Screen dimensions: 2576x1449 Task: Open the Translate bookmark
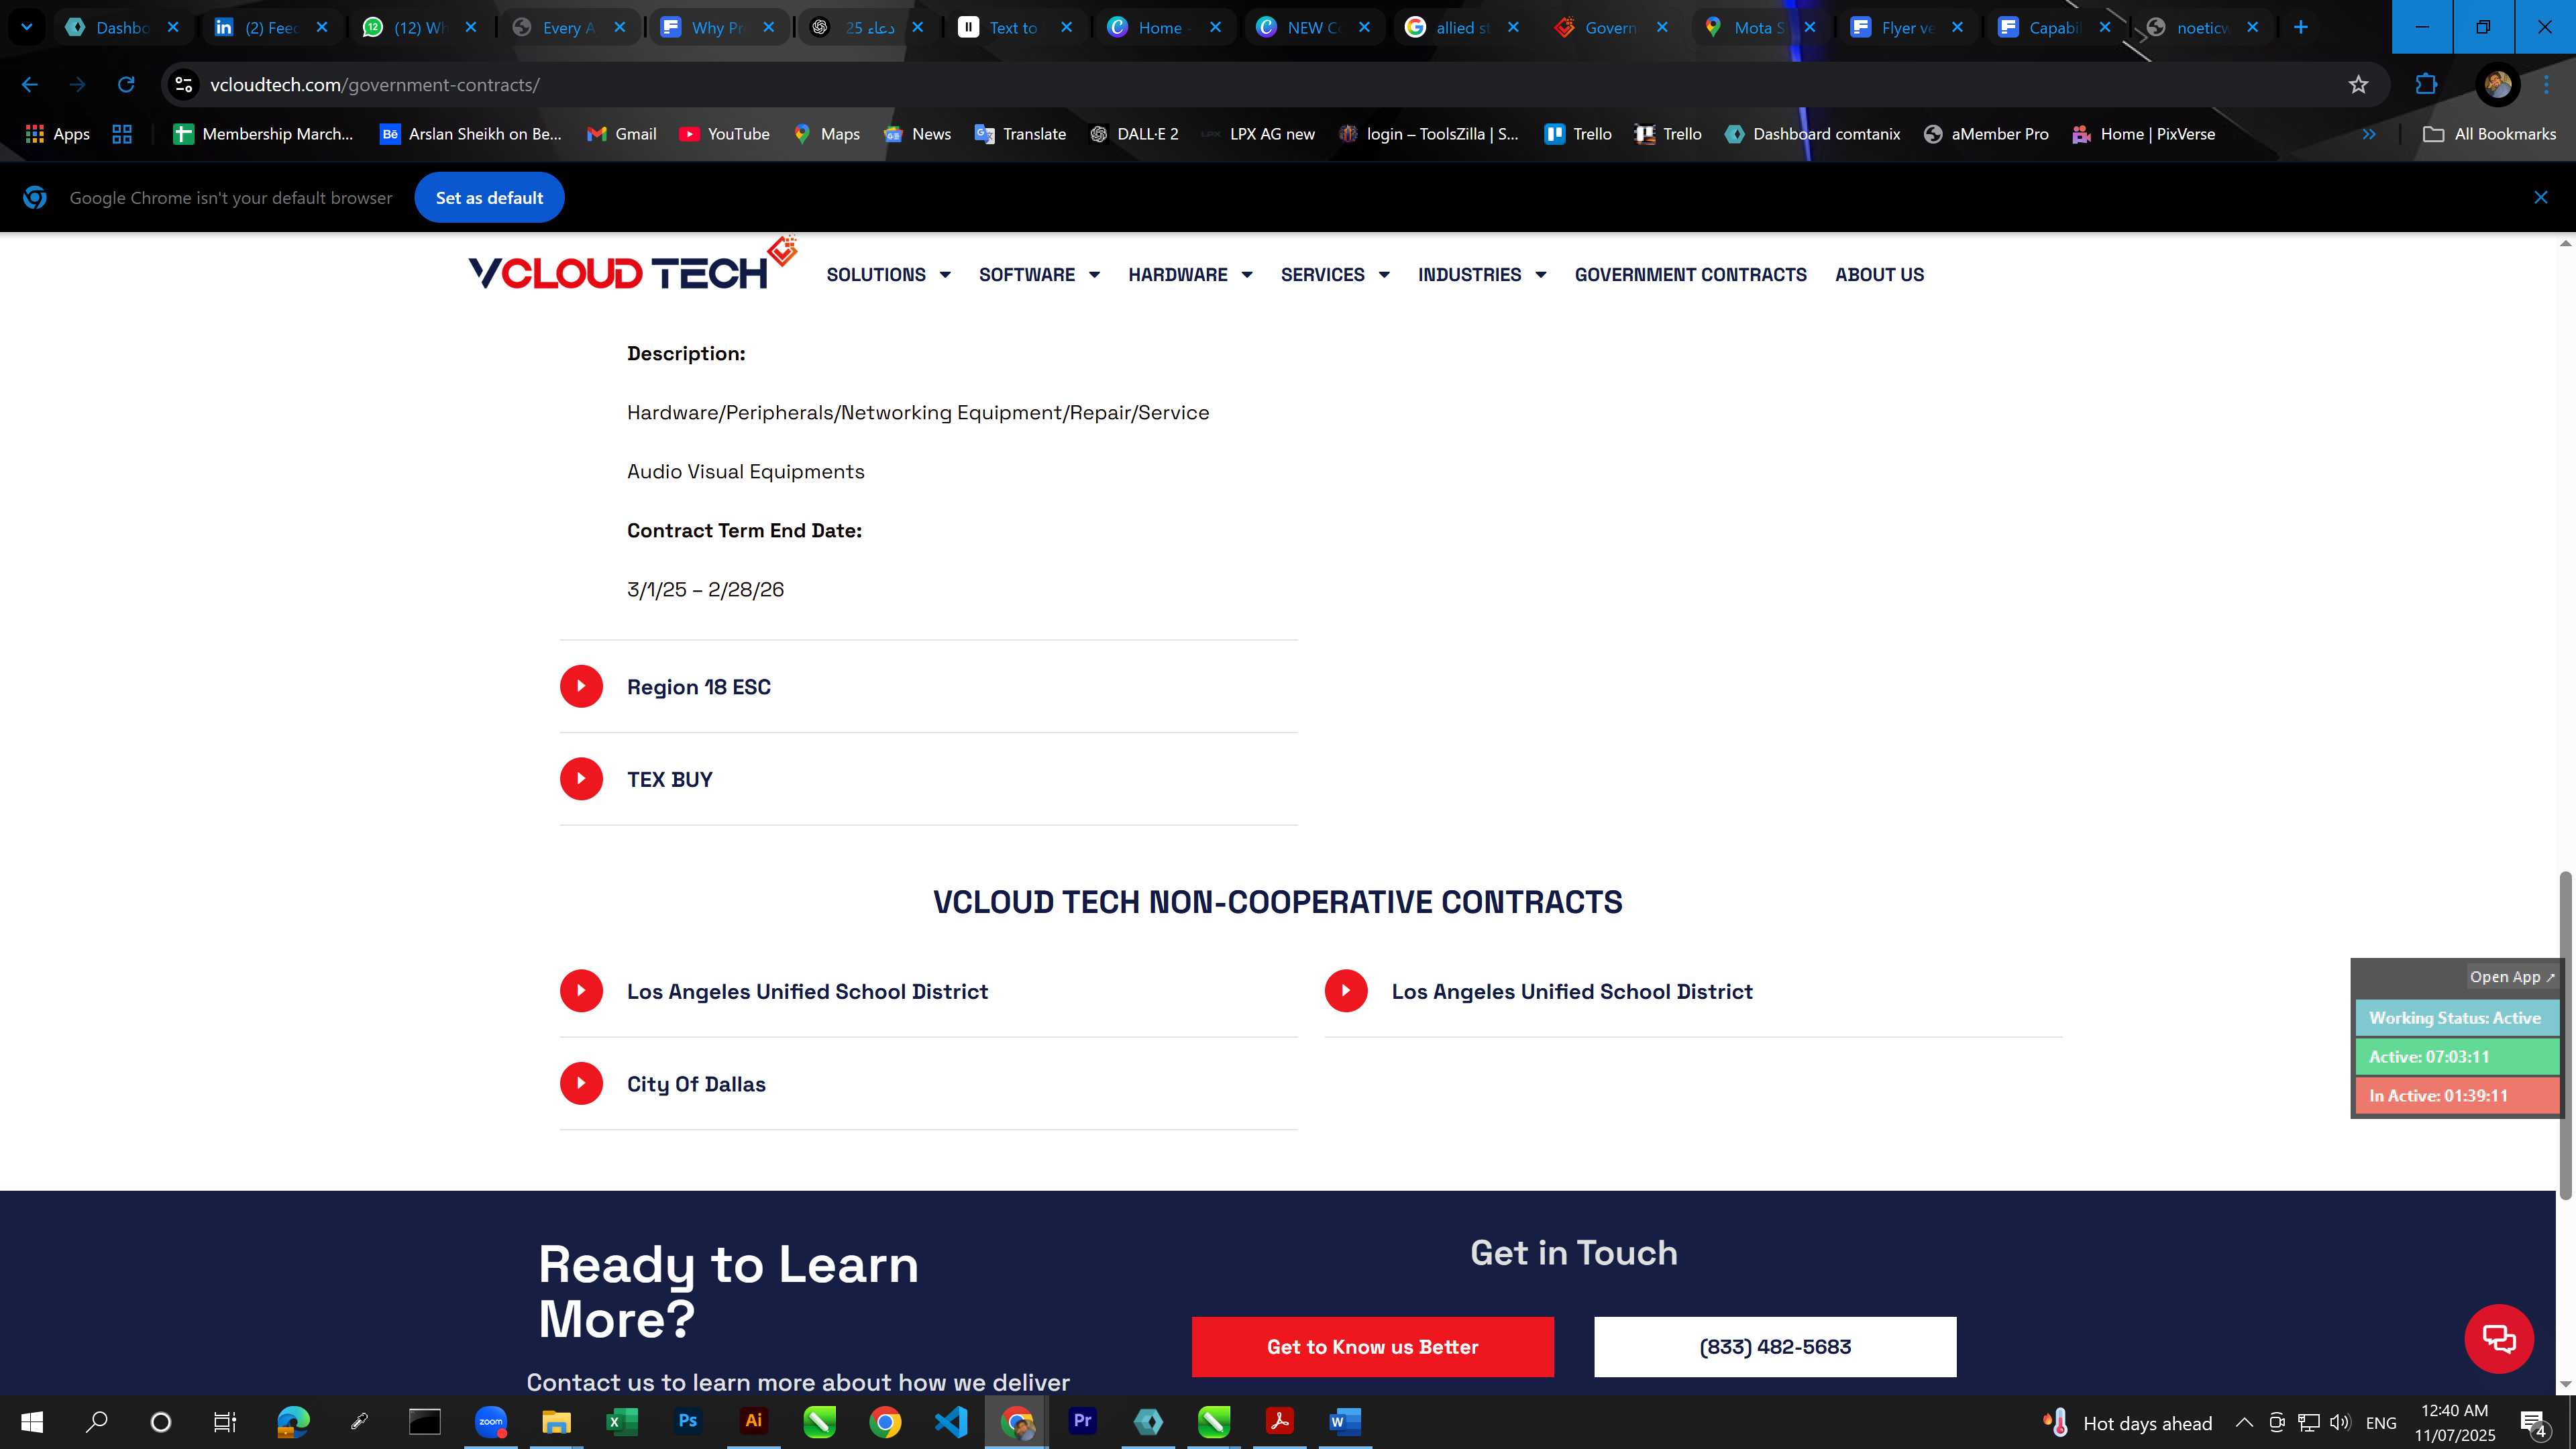(x=1020, y=134)
